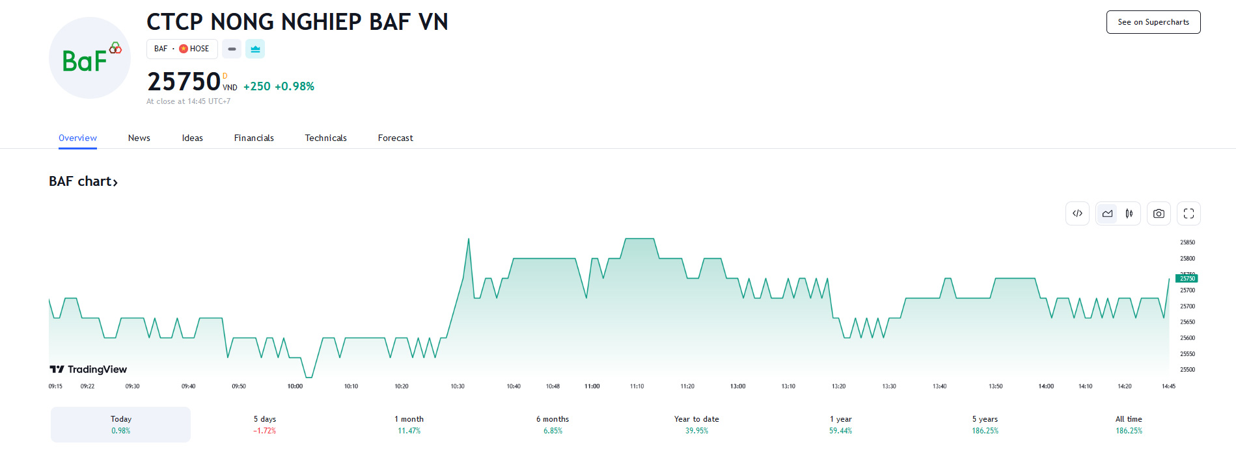Take a chart snapshot with camera icon
The width and height of the screenshot is (1236, 462).
coord(1159,214)
